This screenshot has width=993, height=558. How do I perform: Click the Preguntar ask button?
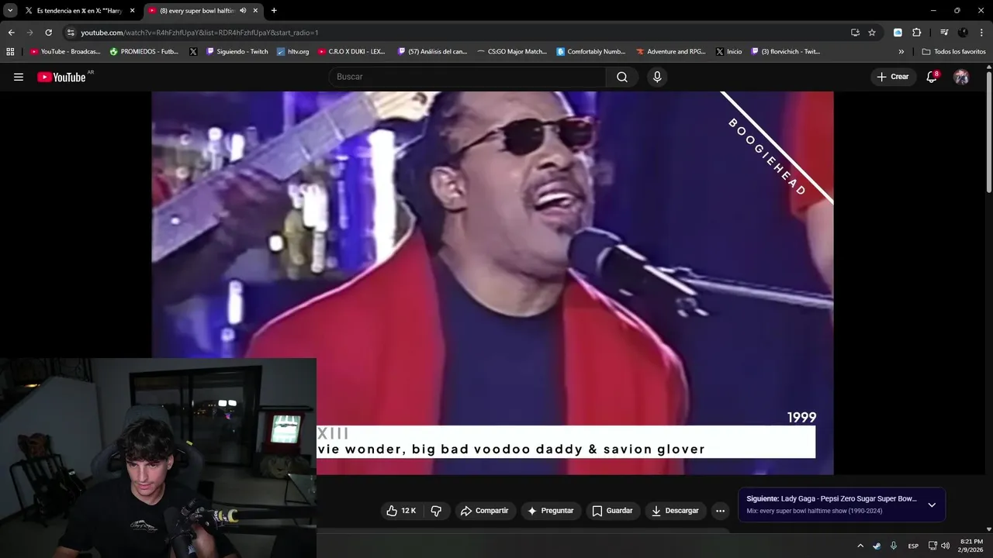pyautogui.click(x=550, y=511)
